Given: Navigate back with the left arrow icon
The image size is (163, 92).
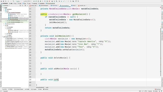Looking at the screenshot, I should (x=8, y=1).
